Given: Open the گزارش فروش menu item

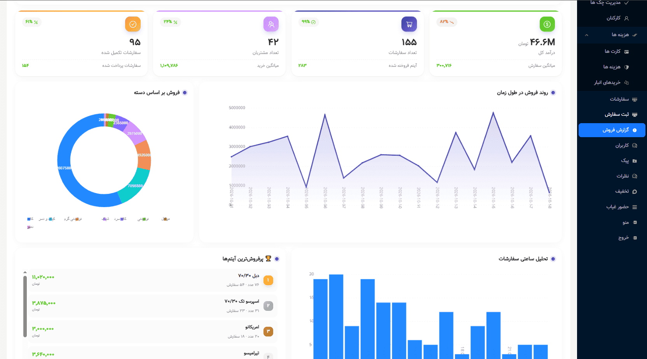Looking at the screenshot, I should 612,130.
